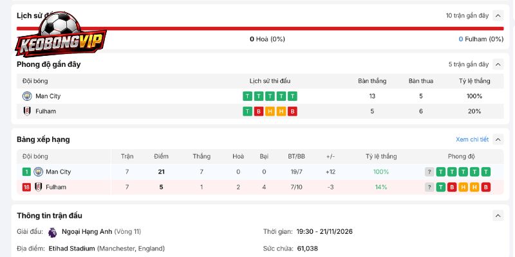Click green T badge in Fulham's Phong độ column

pos(441,187)
